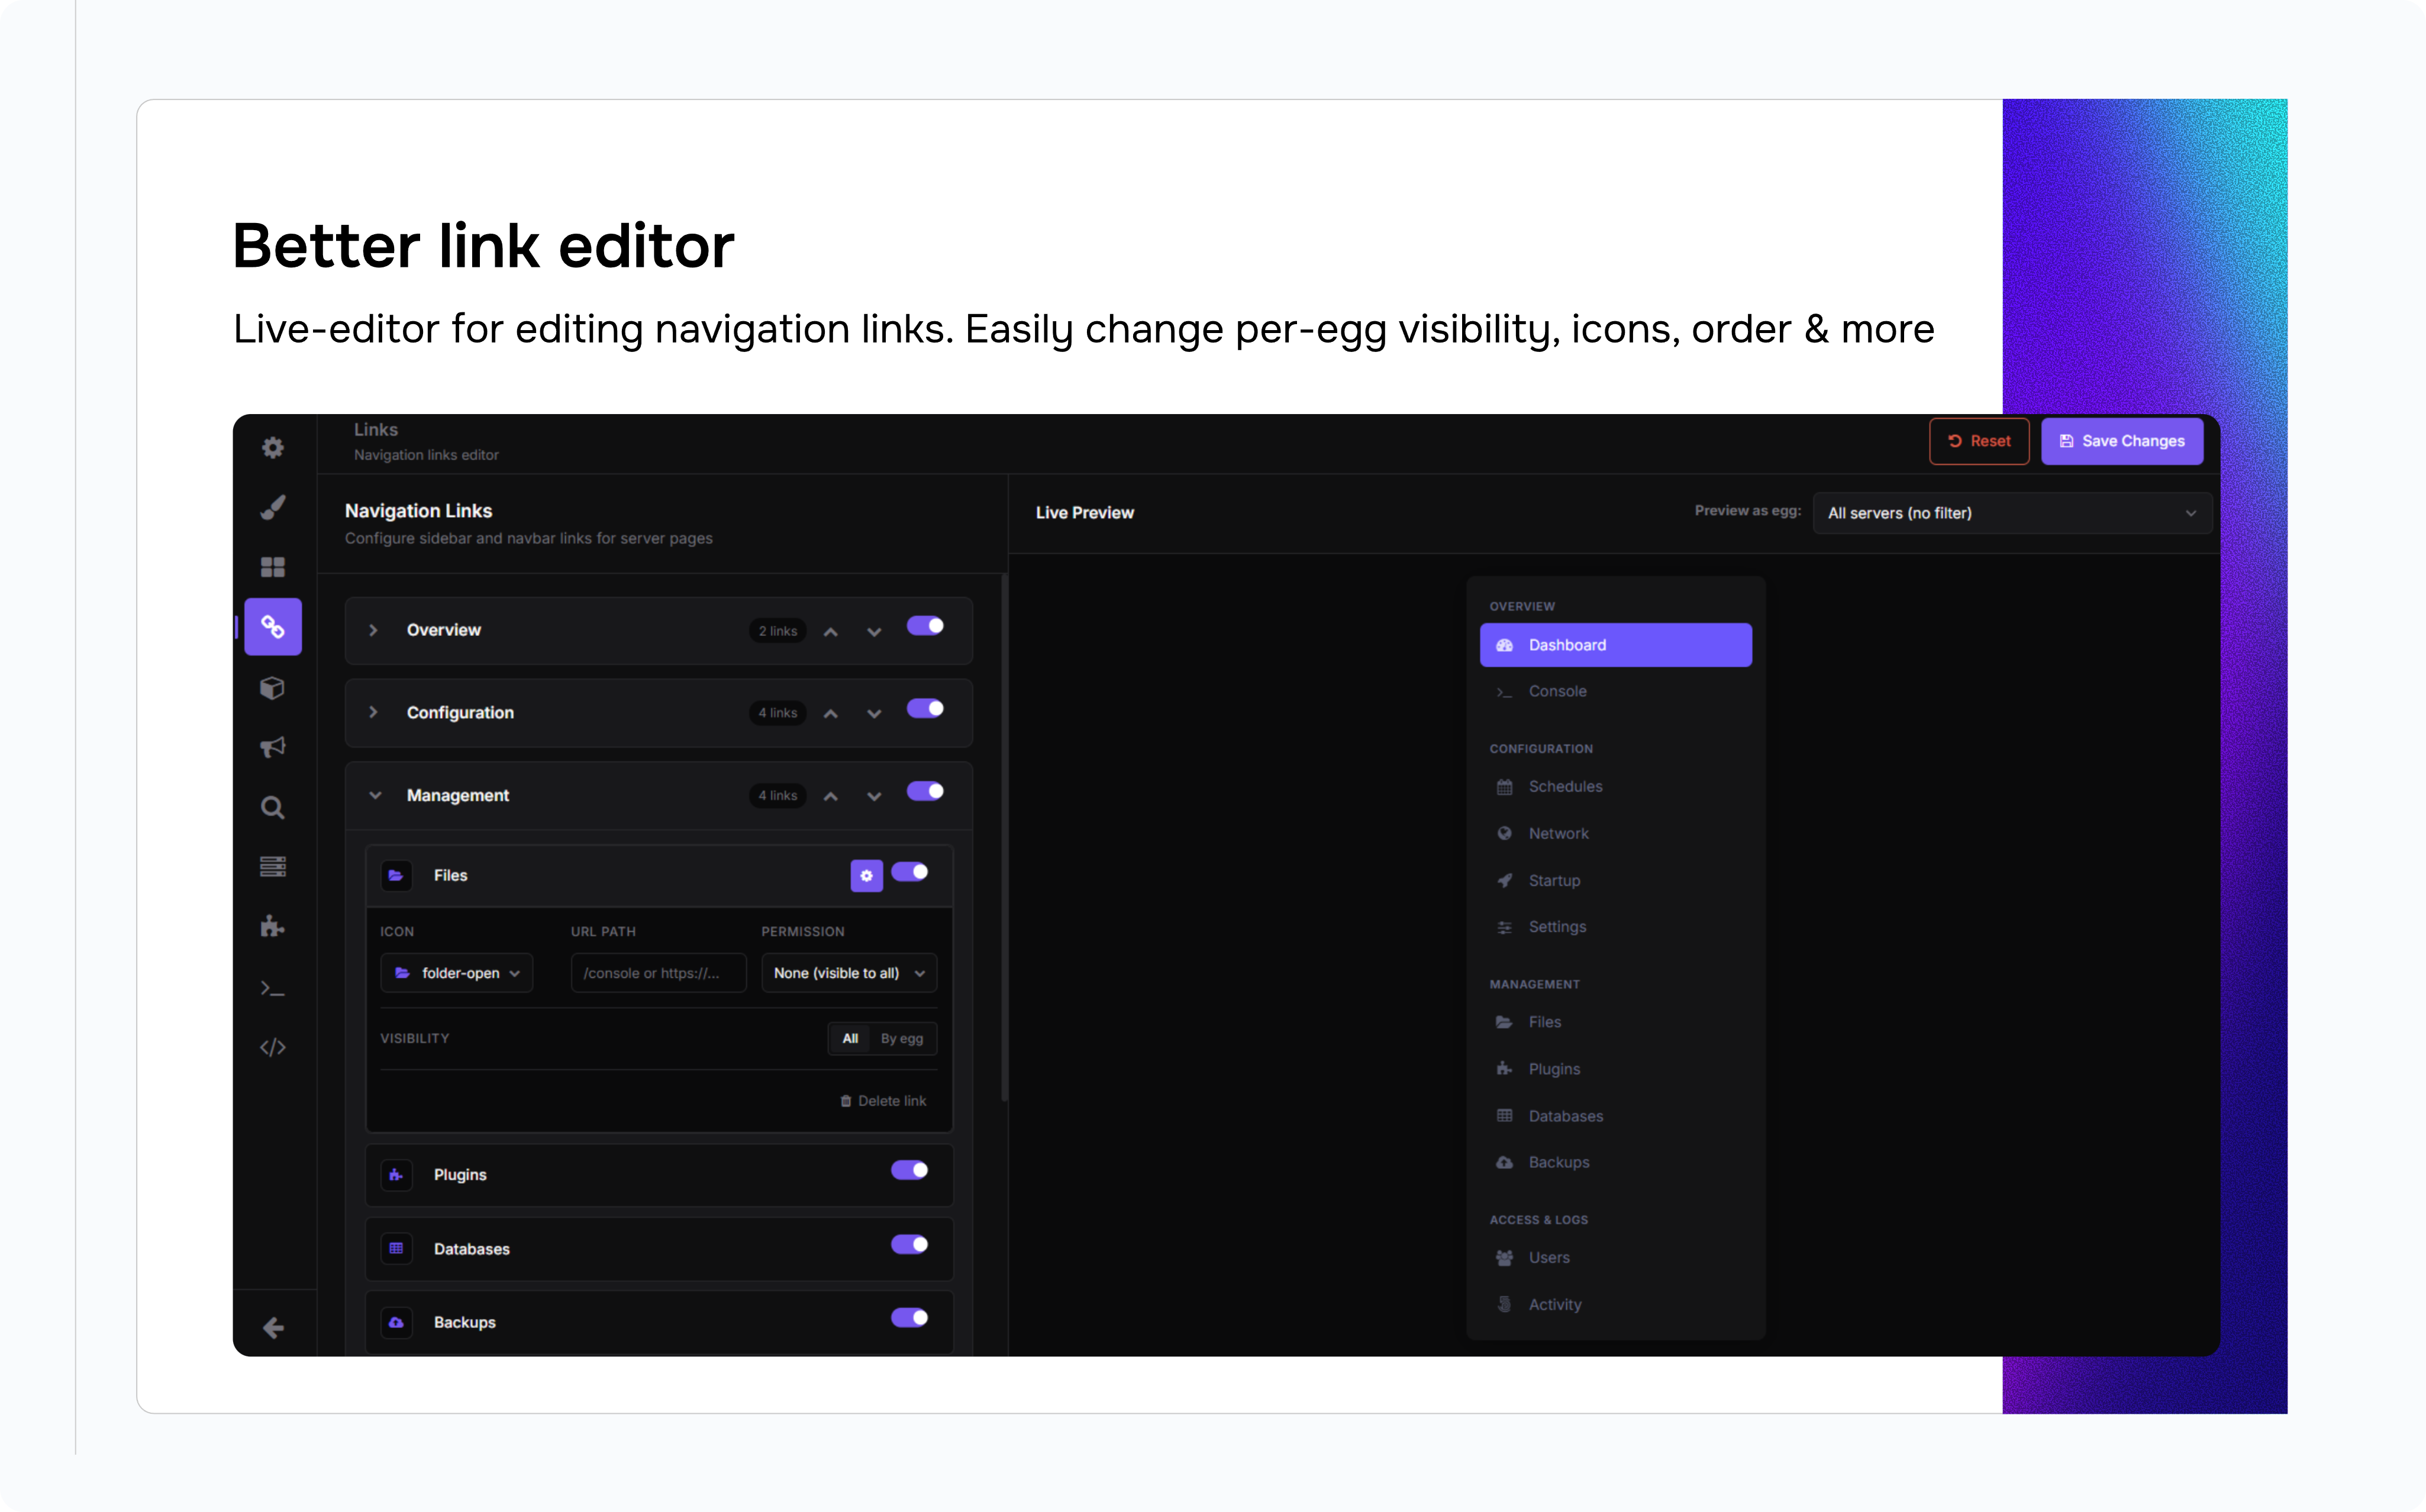This screenshot has height=1512, width=2426.
Task: Toggle the Plugins link off
Action: (x=909, y=1170)
